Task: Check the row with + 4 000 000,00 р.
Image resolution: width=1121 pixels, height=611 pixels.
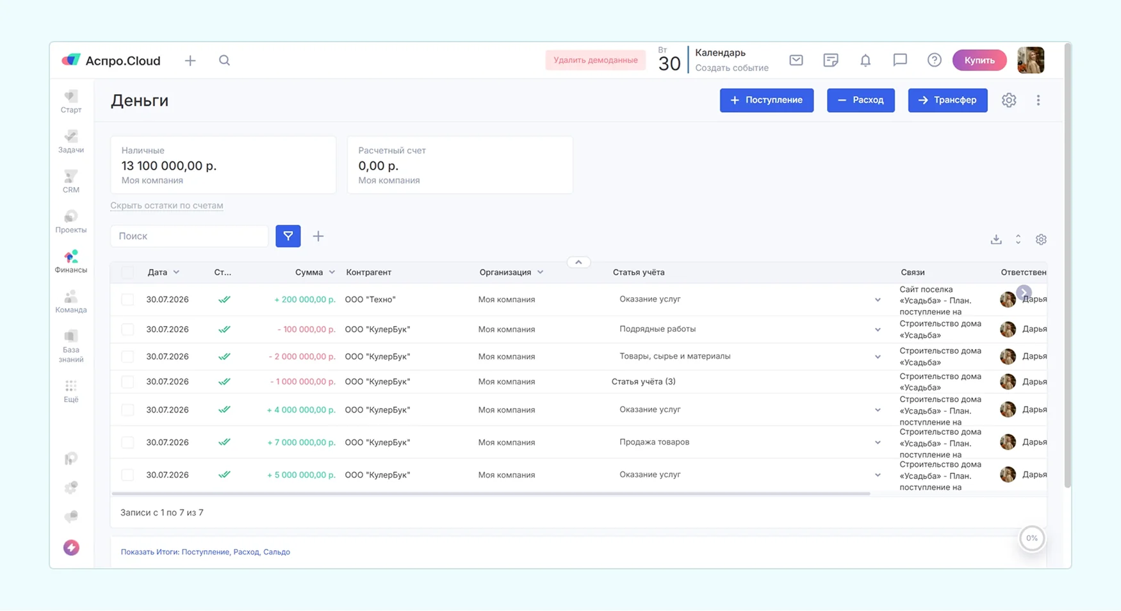Action: (x=127, y=410)
